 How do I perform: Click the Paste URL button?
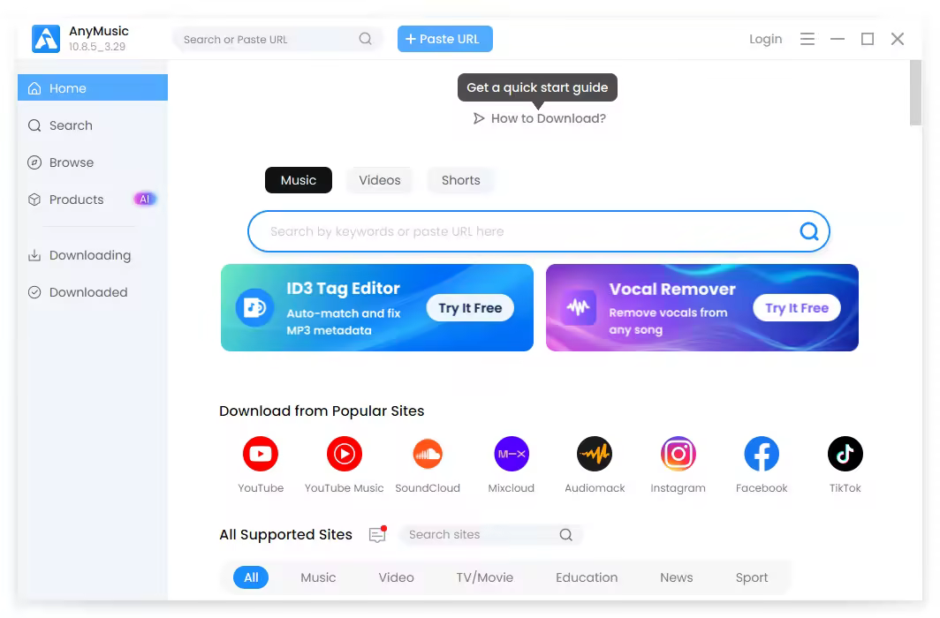coord(445,39)
